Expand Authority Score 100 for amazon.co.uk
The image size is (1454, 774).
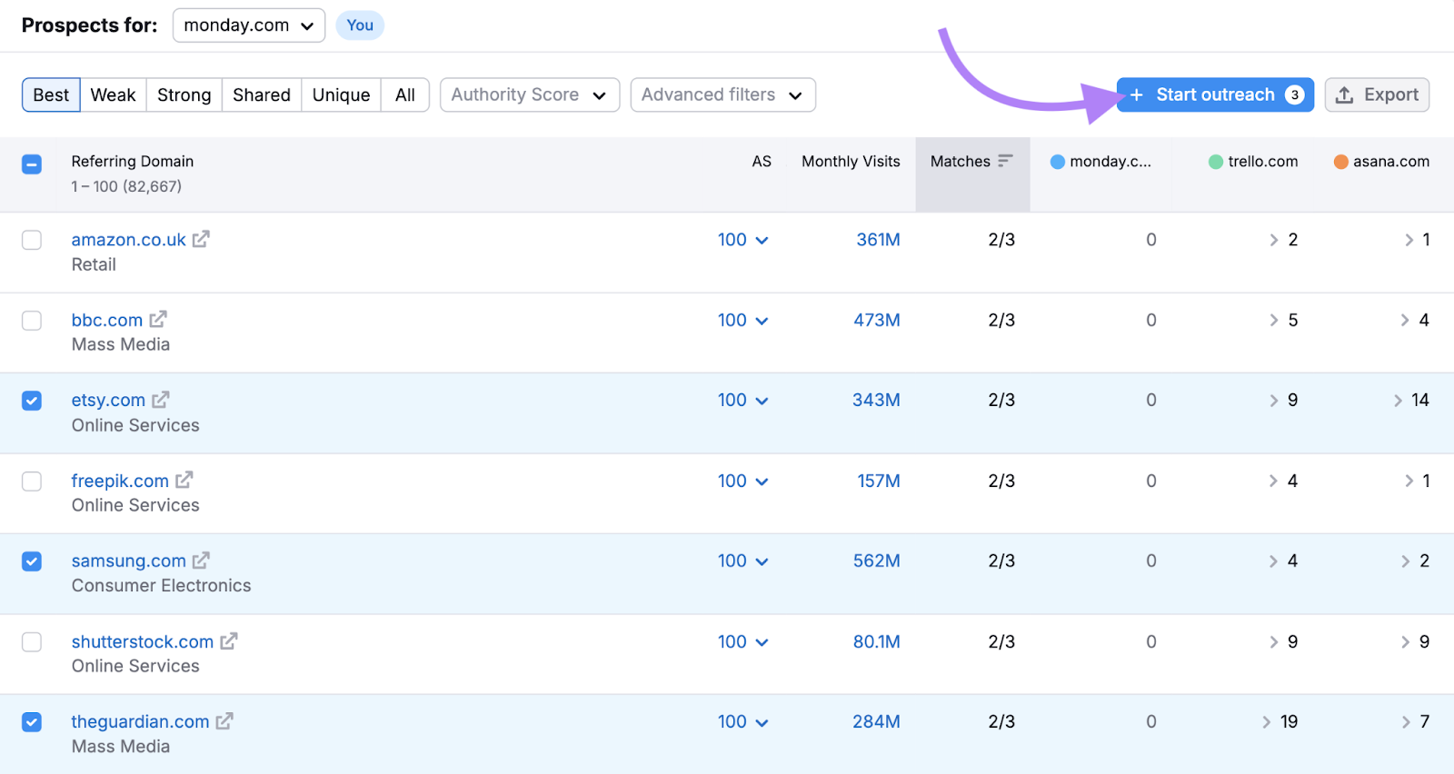[742, 240]
